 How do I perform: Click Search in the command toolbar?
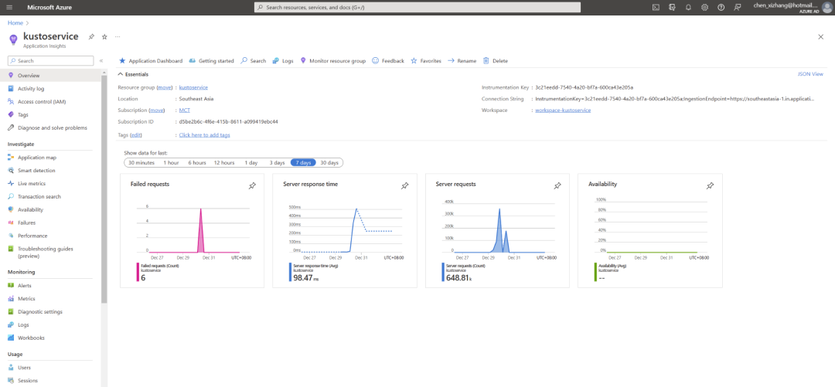[254, 61]
